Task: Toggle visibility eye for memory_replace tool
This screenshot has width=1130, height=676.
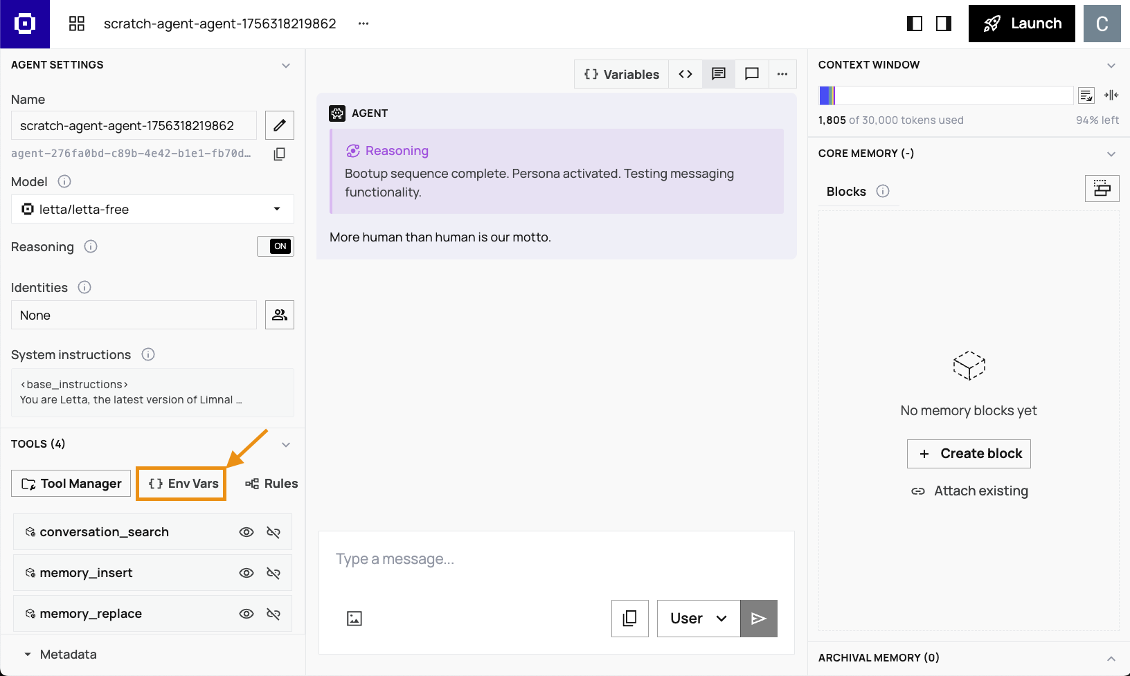Action: click(246, 614)
